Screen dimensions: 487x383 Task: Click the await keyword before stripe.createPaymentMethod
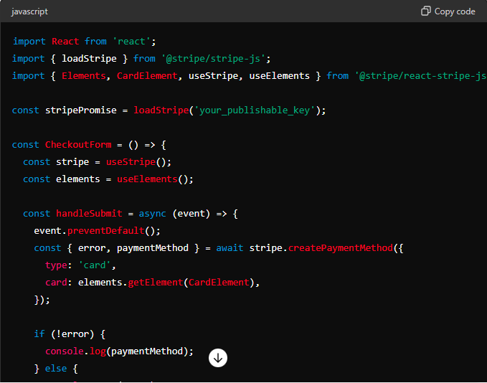[x=230, y=247]
